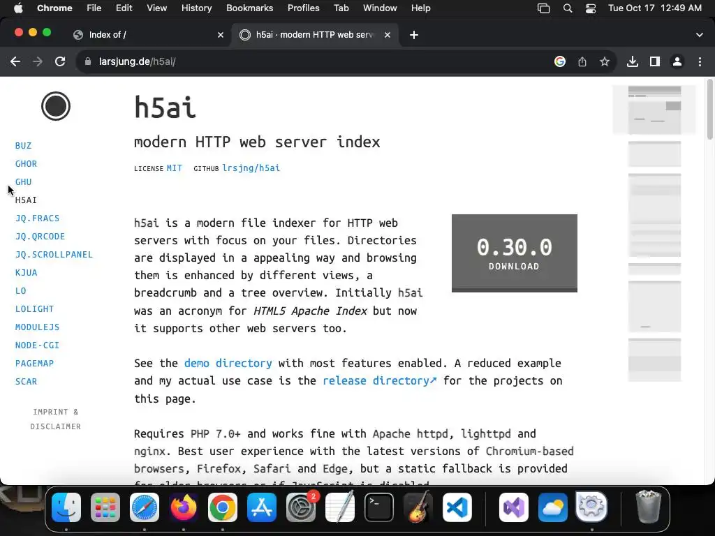Open the lrsjng/h5ai GitHub link

(x=251, y=167)
